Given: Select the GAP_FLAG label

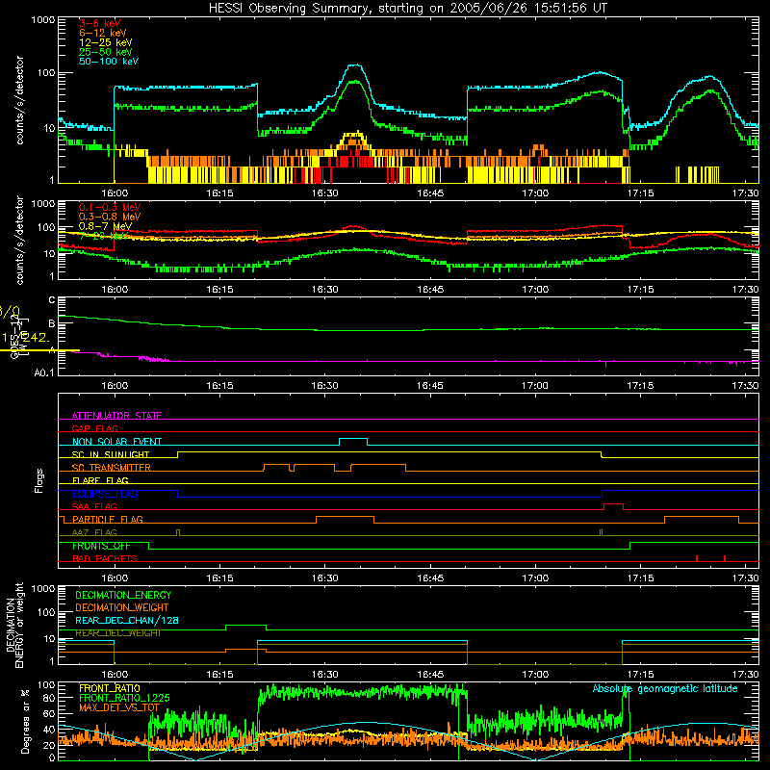Looking at the screenshot, I should pos(94,428).
